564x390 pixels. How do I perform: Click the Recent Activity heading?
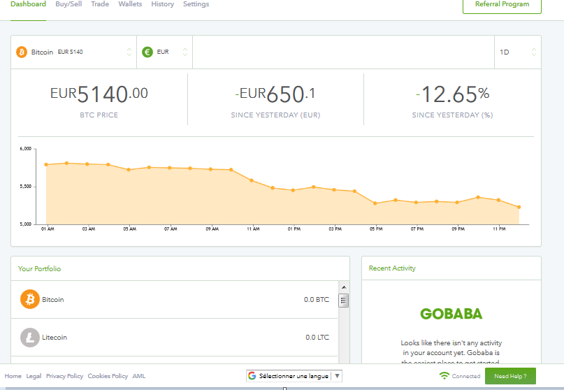(392, 268)
